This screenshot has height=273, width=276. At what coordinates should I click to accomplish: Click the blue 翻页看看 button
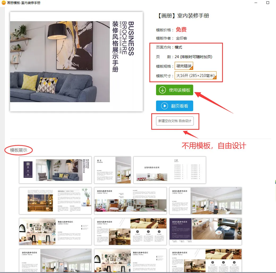tap(174, 106)
